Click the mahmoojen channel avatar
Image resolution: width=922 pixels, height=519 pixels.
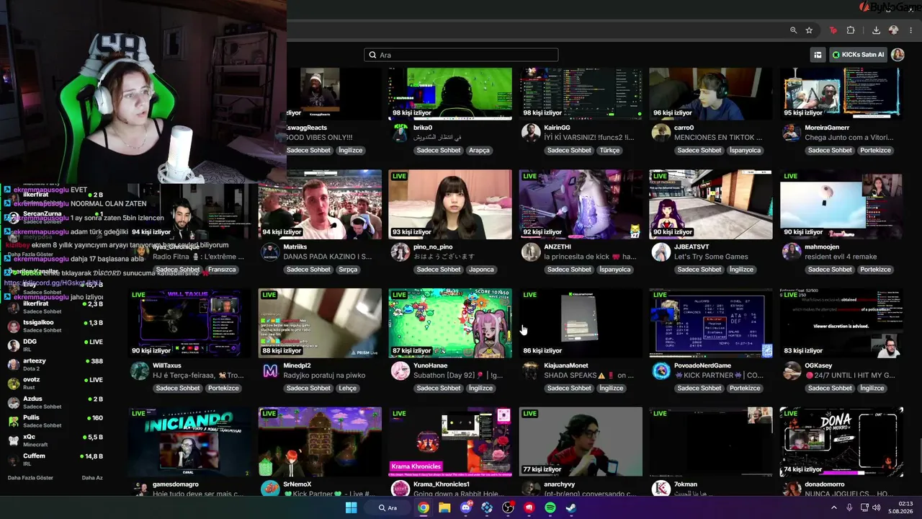click(792, 252)
